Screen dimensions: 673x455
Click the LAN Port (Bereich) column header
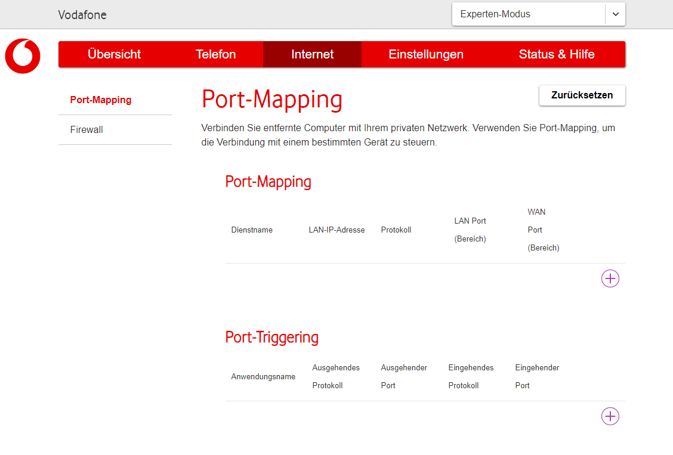[470, 230]
